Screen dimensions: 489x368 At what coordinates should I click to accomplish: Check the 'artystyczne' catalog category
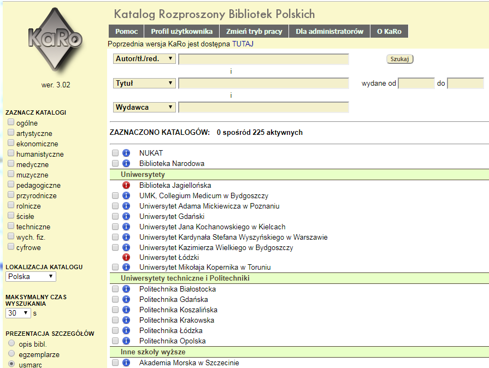[11, 133]
